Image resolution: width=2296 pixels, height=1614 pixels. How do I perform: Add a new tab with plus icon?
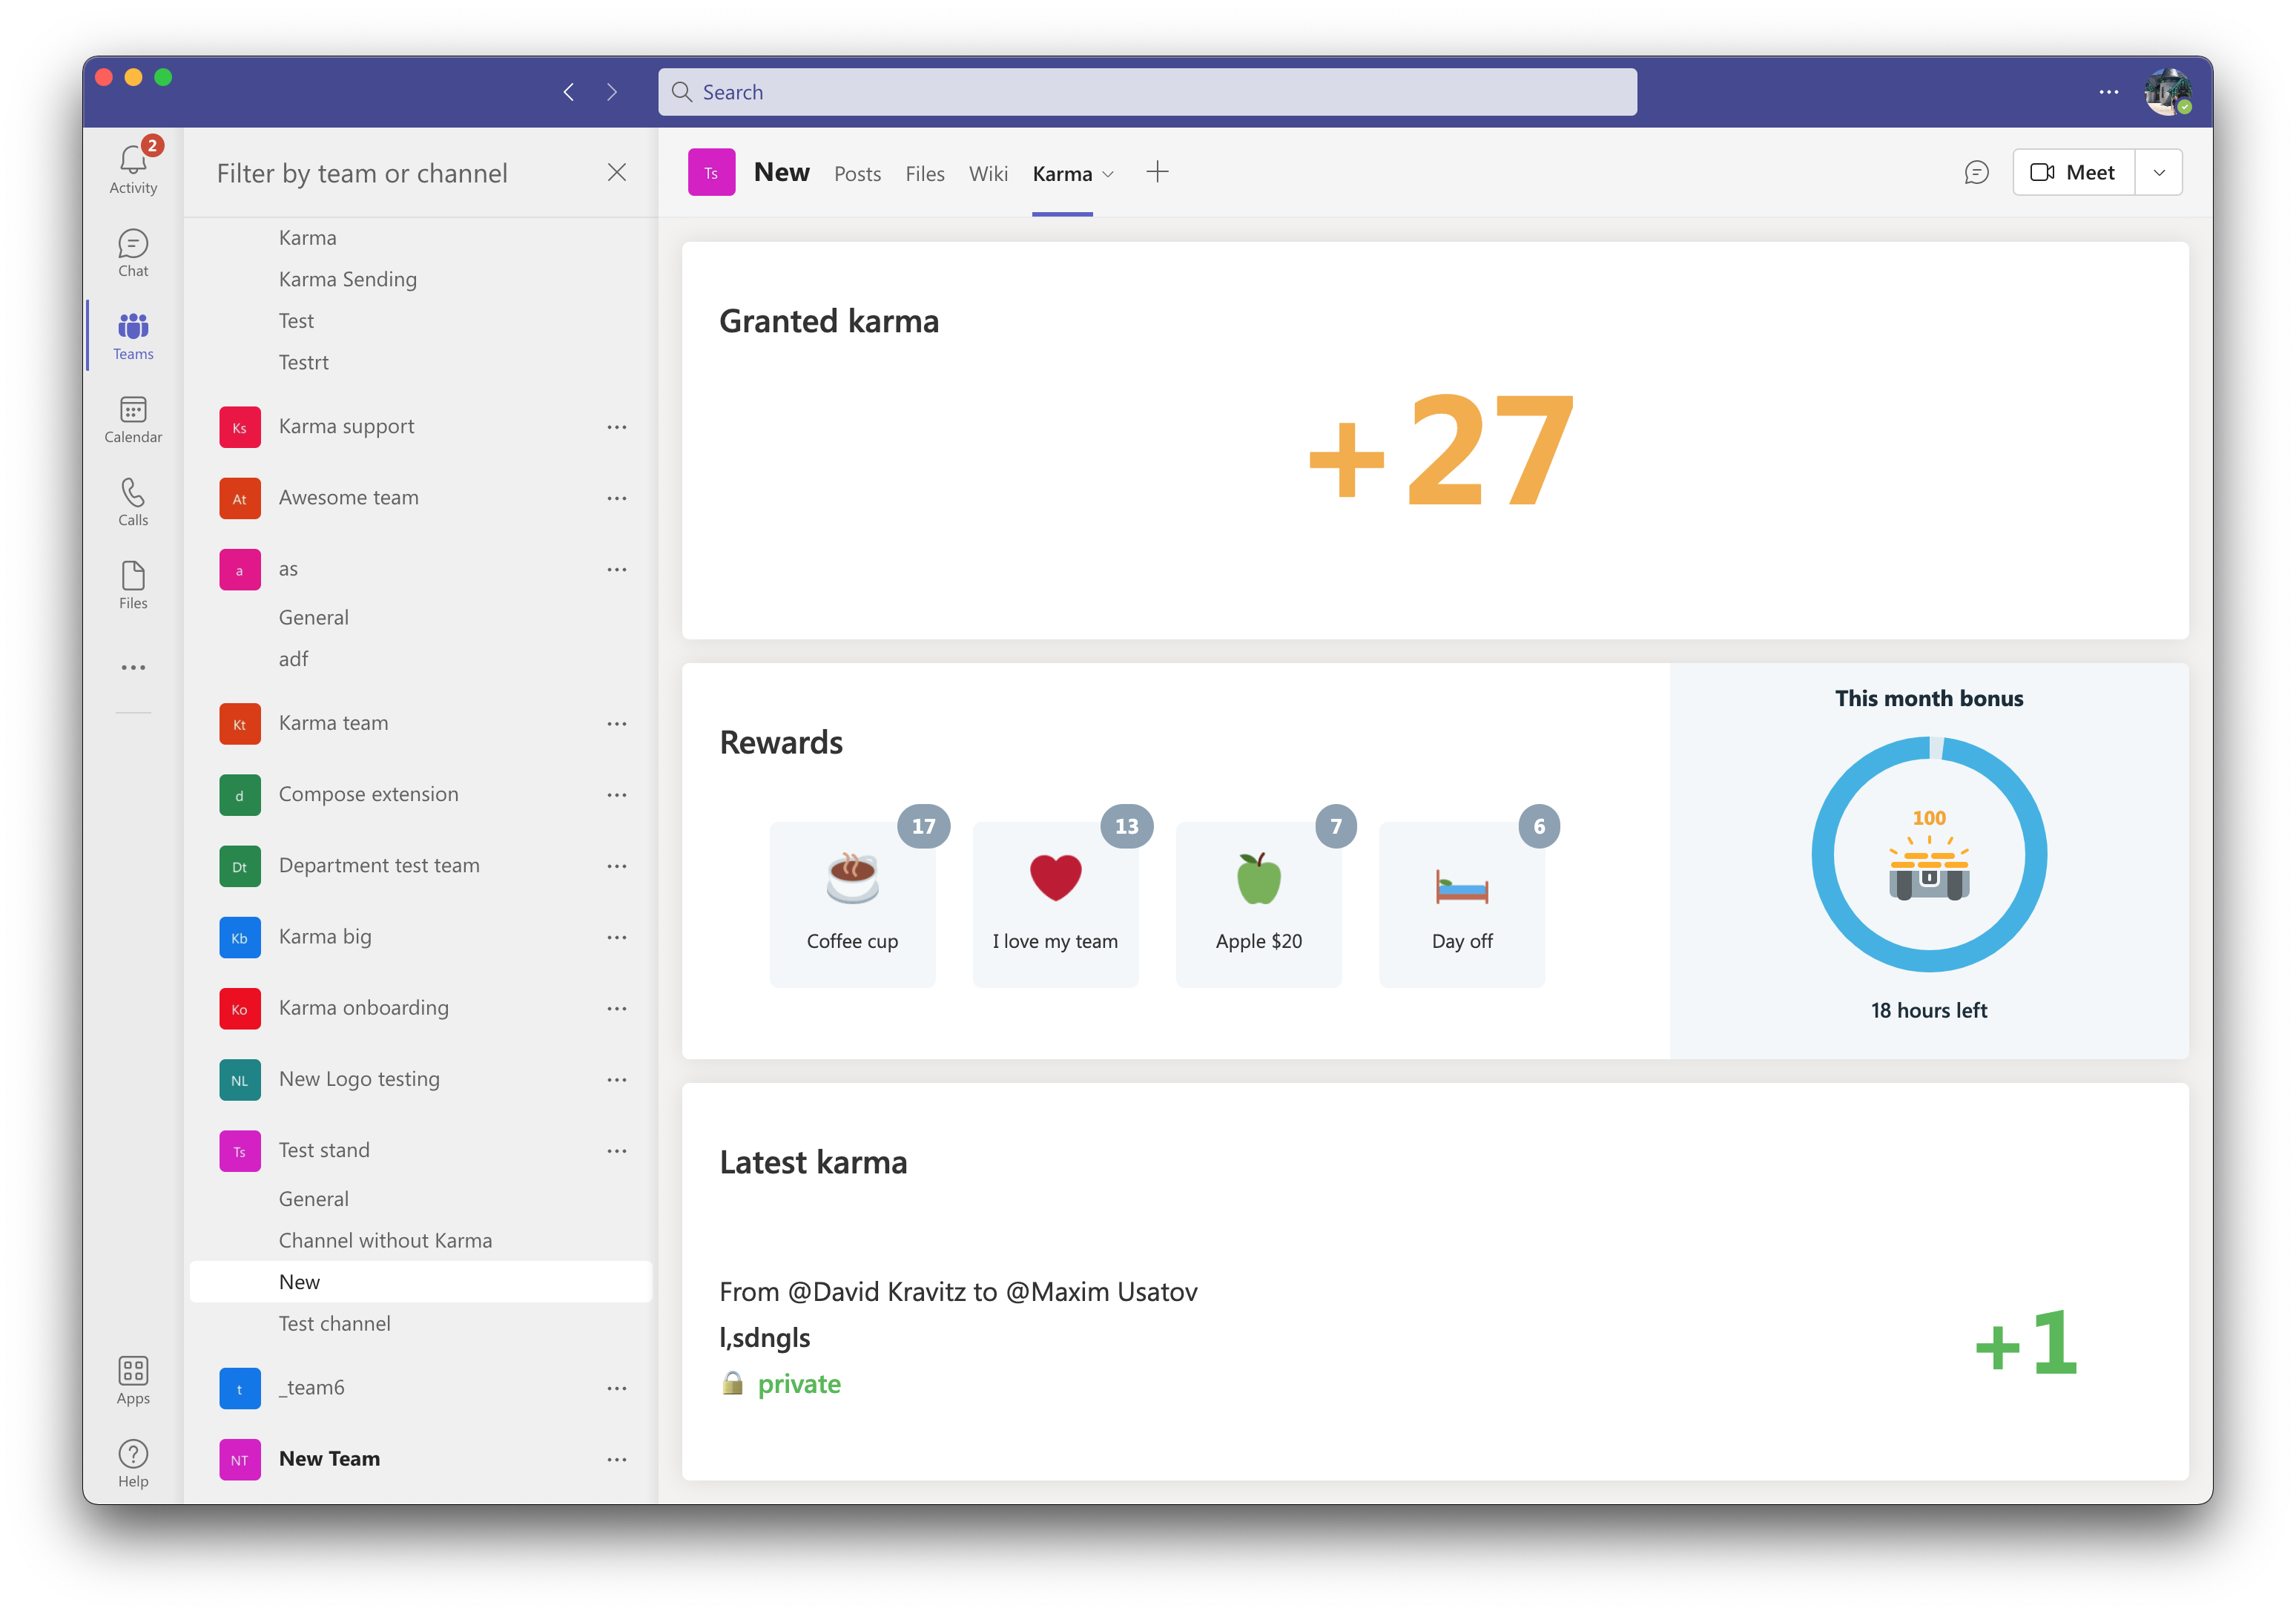(x=1157, y=172)
